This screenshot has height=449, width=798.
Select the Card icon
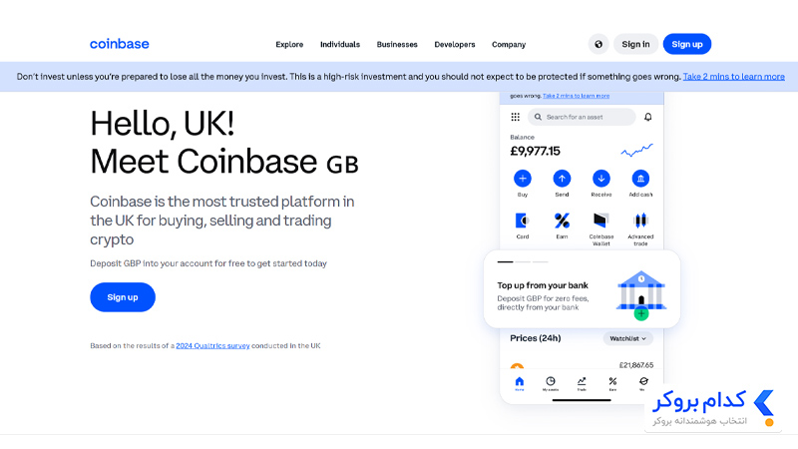pos(522,221)
